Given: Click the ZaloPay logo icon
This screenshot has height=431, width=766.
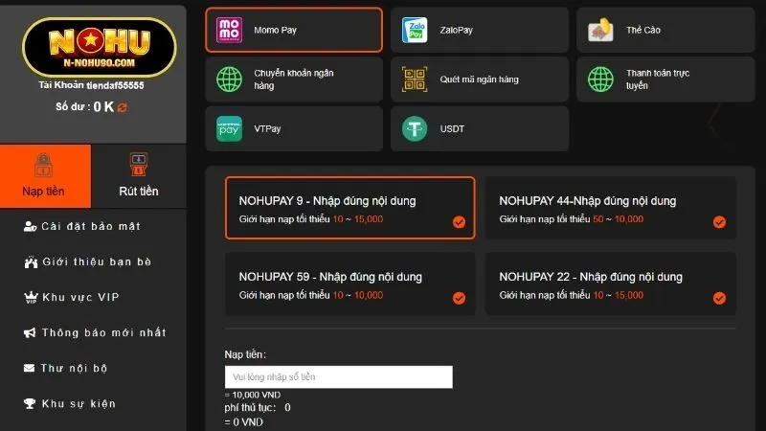Looking at the screenshot, I should 415,30.
